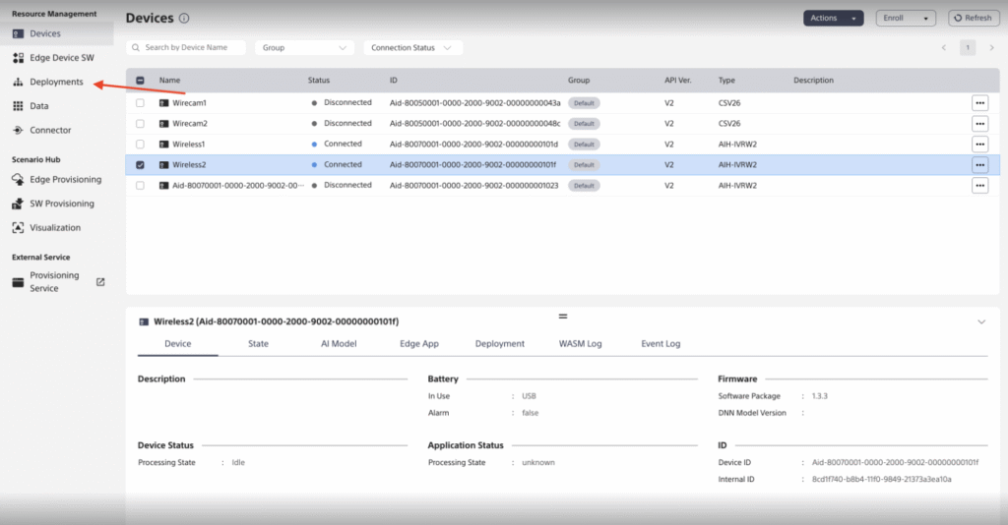
Task: Click the panel resize drag handle
Action: pyautogui.click(x=563, y=316)
